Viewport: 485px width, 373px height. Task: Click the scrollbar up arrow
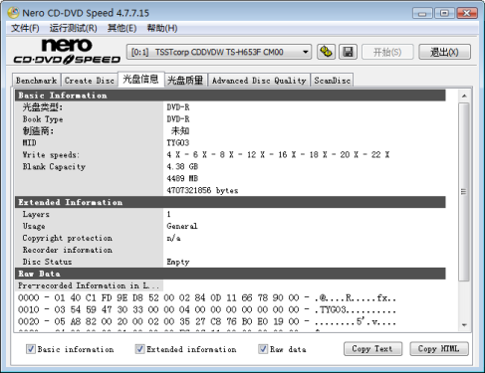tap(464, 95)
